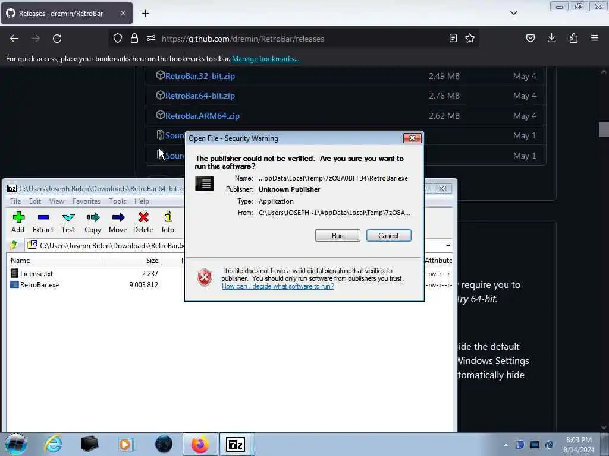Sort 7-Zip list by Name column

click(x=54, y=261)
